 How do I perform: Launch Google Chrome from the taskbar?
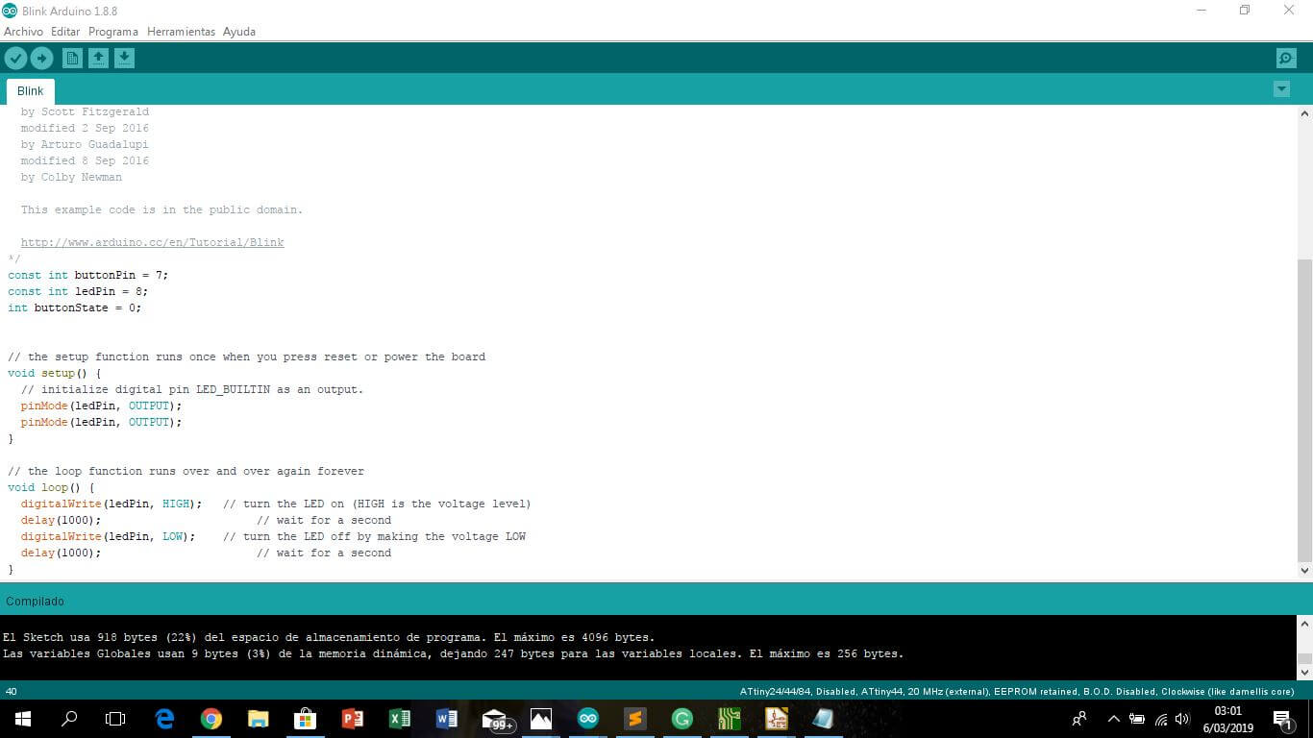point(211,719)
